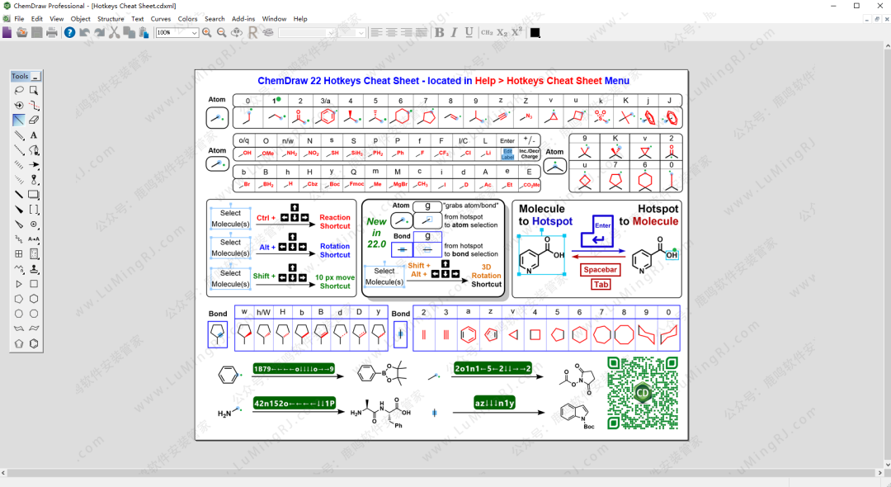Click the Cut scissors icon

[x=114, y=32]
